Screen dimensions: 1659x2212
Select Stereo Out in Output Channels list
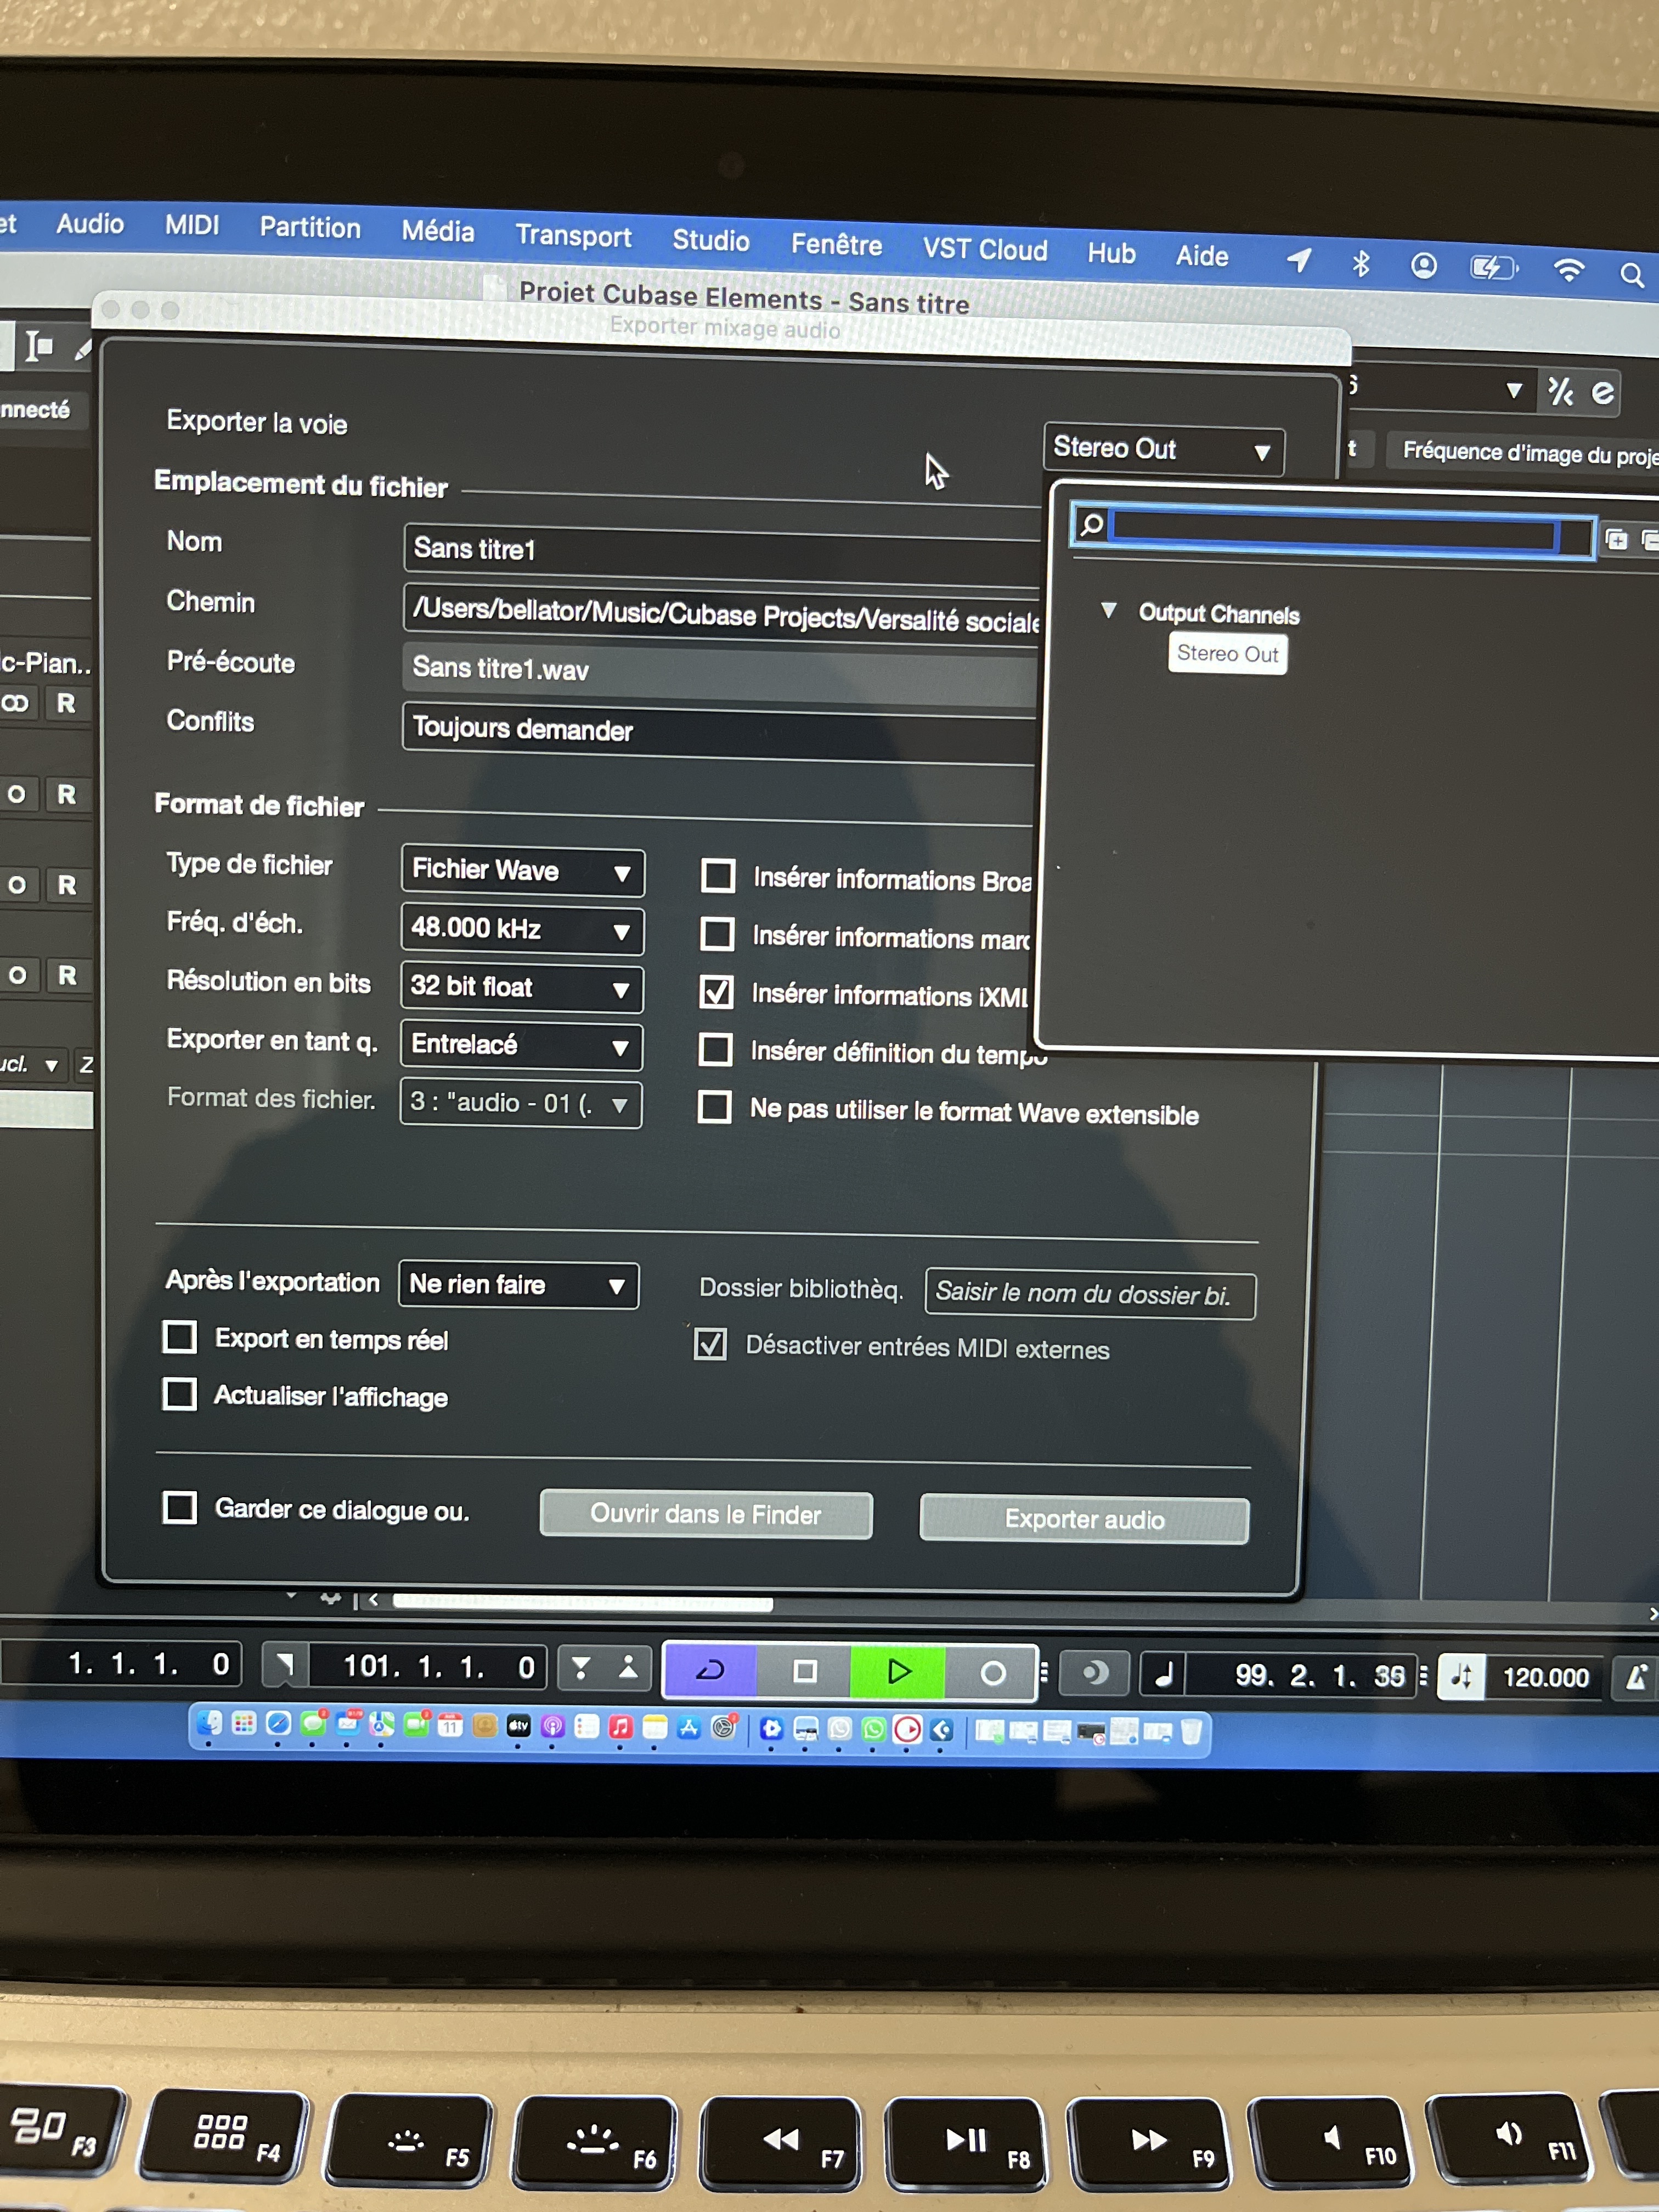[x=1227, y=654]
